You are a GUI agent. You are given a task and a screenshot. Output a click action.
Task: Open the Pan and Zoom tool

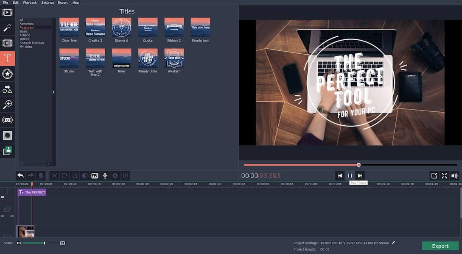[x=7, y=105]
